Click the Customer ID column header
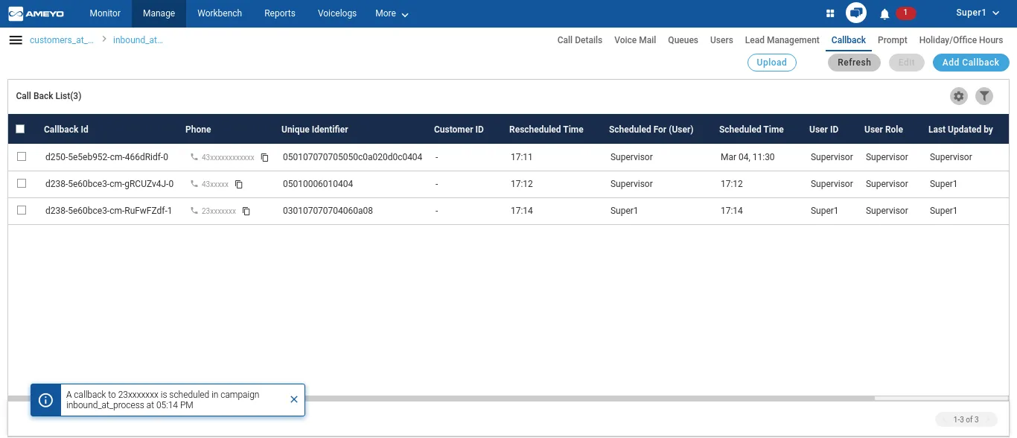 pyautogui.click(x=459, y=130)
